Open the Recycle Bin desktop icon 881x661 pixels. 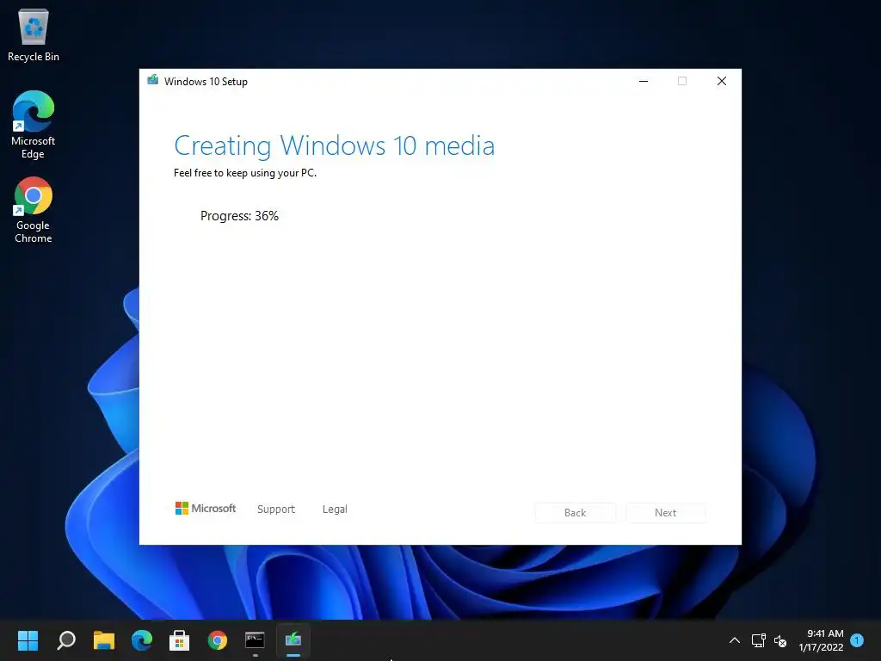[34, 35]
